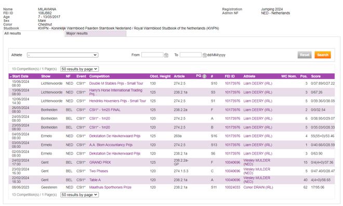Sort by the Athlete column header
The width and height of the screenshot is (343, 206).
249,76
